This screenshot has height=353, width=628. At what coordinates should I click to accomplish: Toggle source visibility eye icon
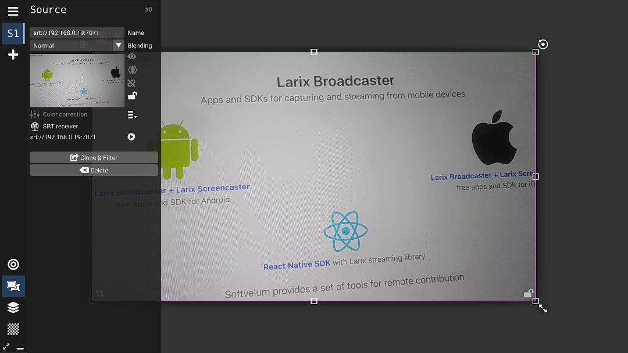click(132, 57)
